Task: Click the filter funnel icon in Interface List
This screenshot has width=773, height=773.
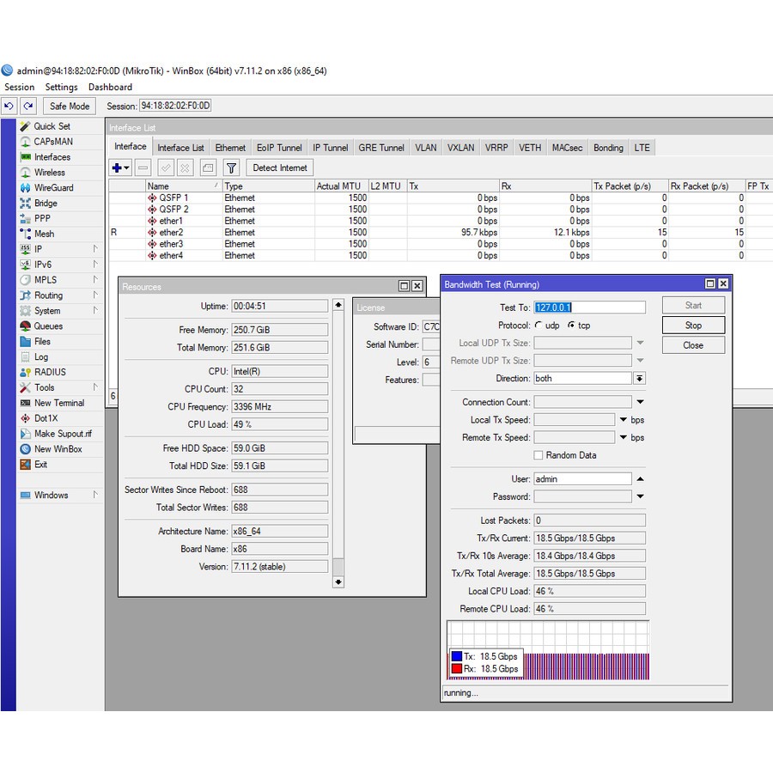Action: [x=231, y=168]
